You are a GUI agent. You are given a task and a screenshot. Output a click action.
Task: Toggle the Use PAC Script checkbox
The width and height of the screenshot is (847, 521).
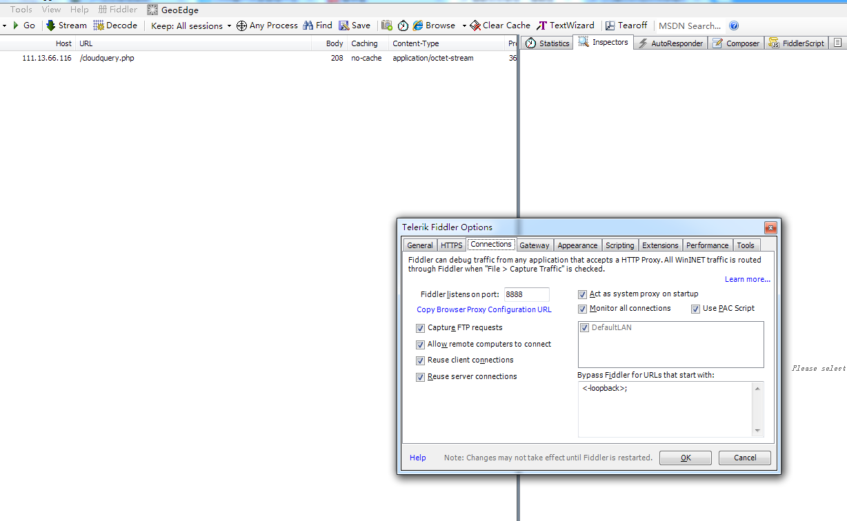(x=696, y=309)
